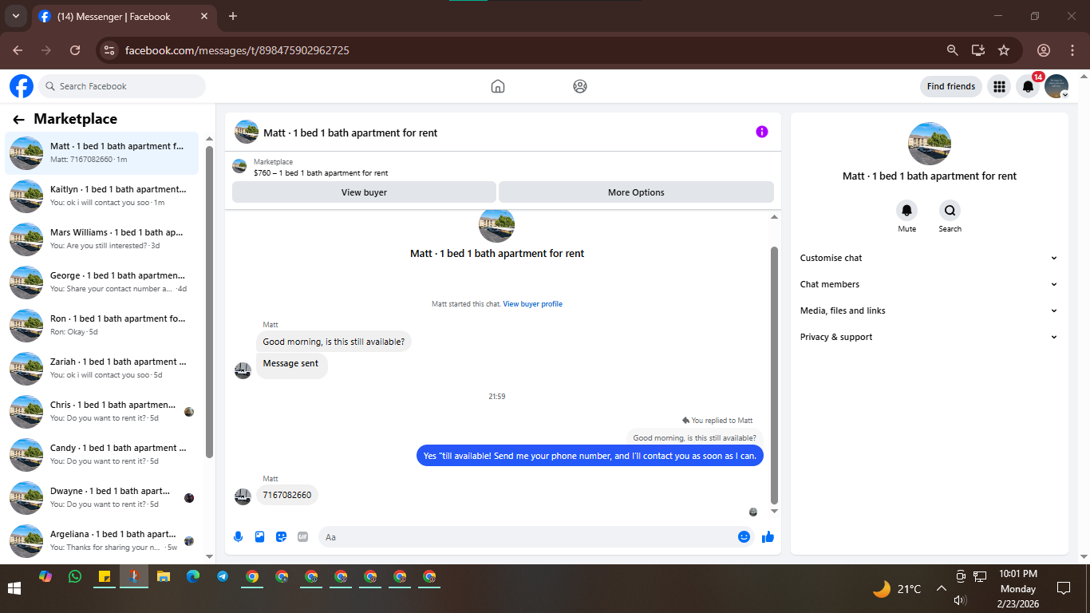Open the notifications bell with 14 badge
The image size is (1090, 613).
click(x=1029, y=86)
